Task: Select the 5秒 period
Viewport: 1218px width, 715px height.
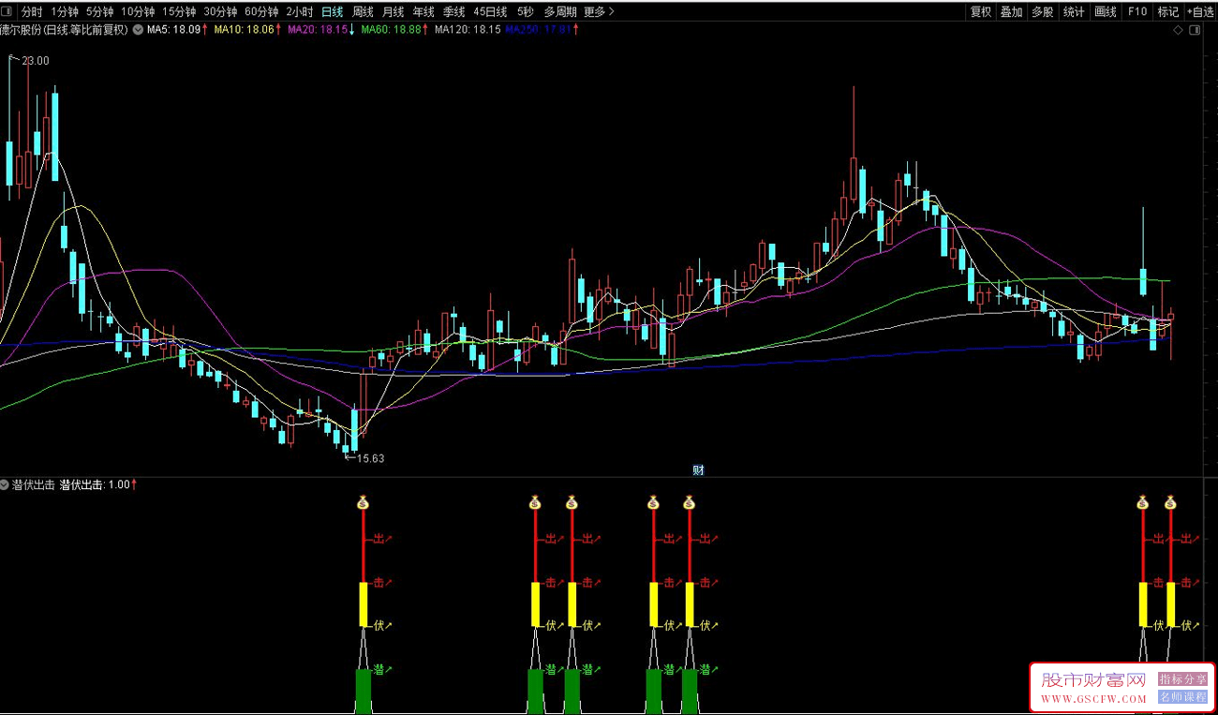Action: (526, 12)
